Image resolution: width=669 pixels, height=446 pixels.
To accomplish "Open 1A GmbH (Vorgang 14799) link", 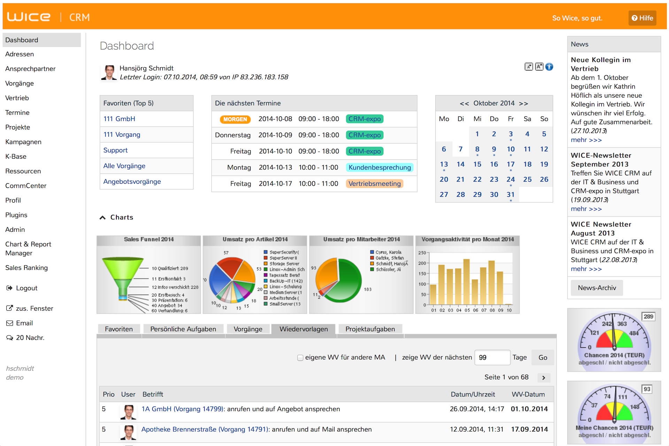I will pos(183,409).
